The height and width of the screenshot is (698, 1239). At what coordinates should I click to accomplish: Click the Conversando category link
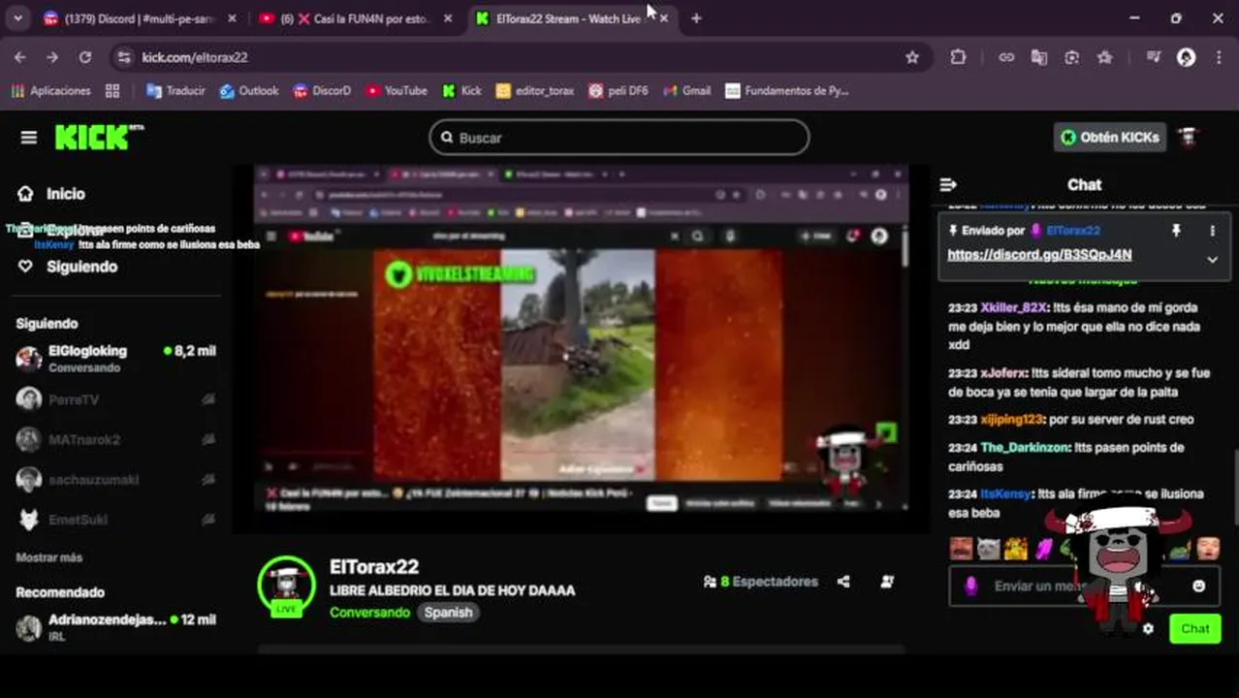[x=369, y=613]
